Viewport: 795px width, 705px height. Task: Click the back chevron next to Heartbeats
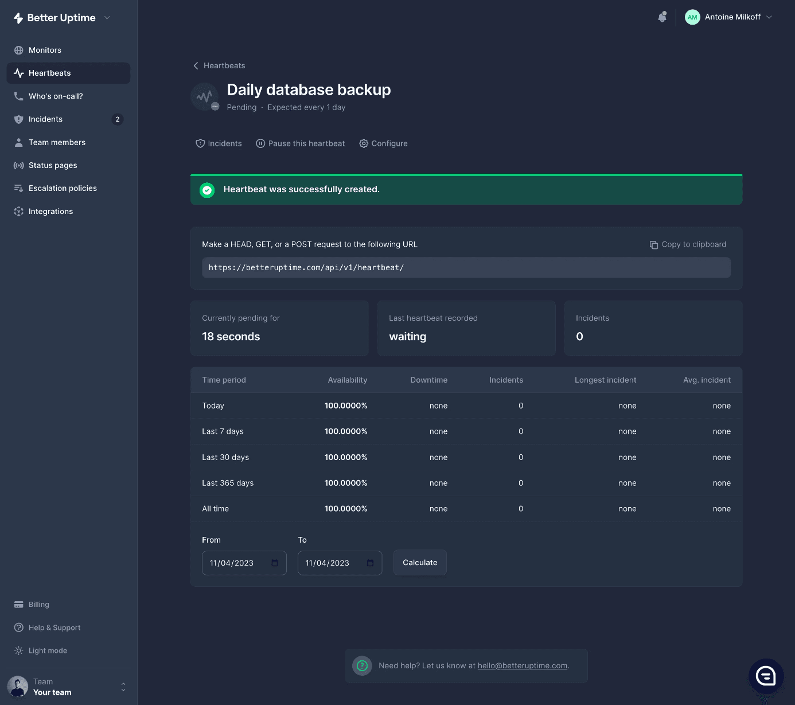pos(196,66)
